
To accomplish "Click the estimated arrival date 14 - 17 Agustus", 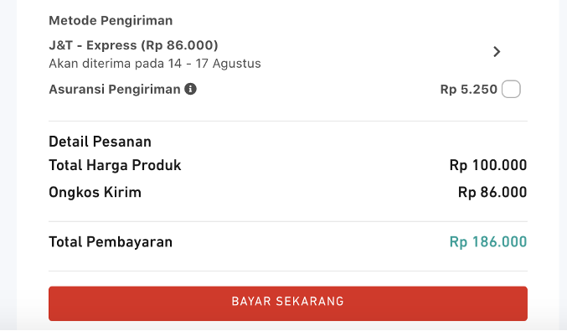I will tap(214, 64).
